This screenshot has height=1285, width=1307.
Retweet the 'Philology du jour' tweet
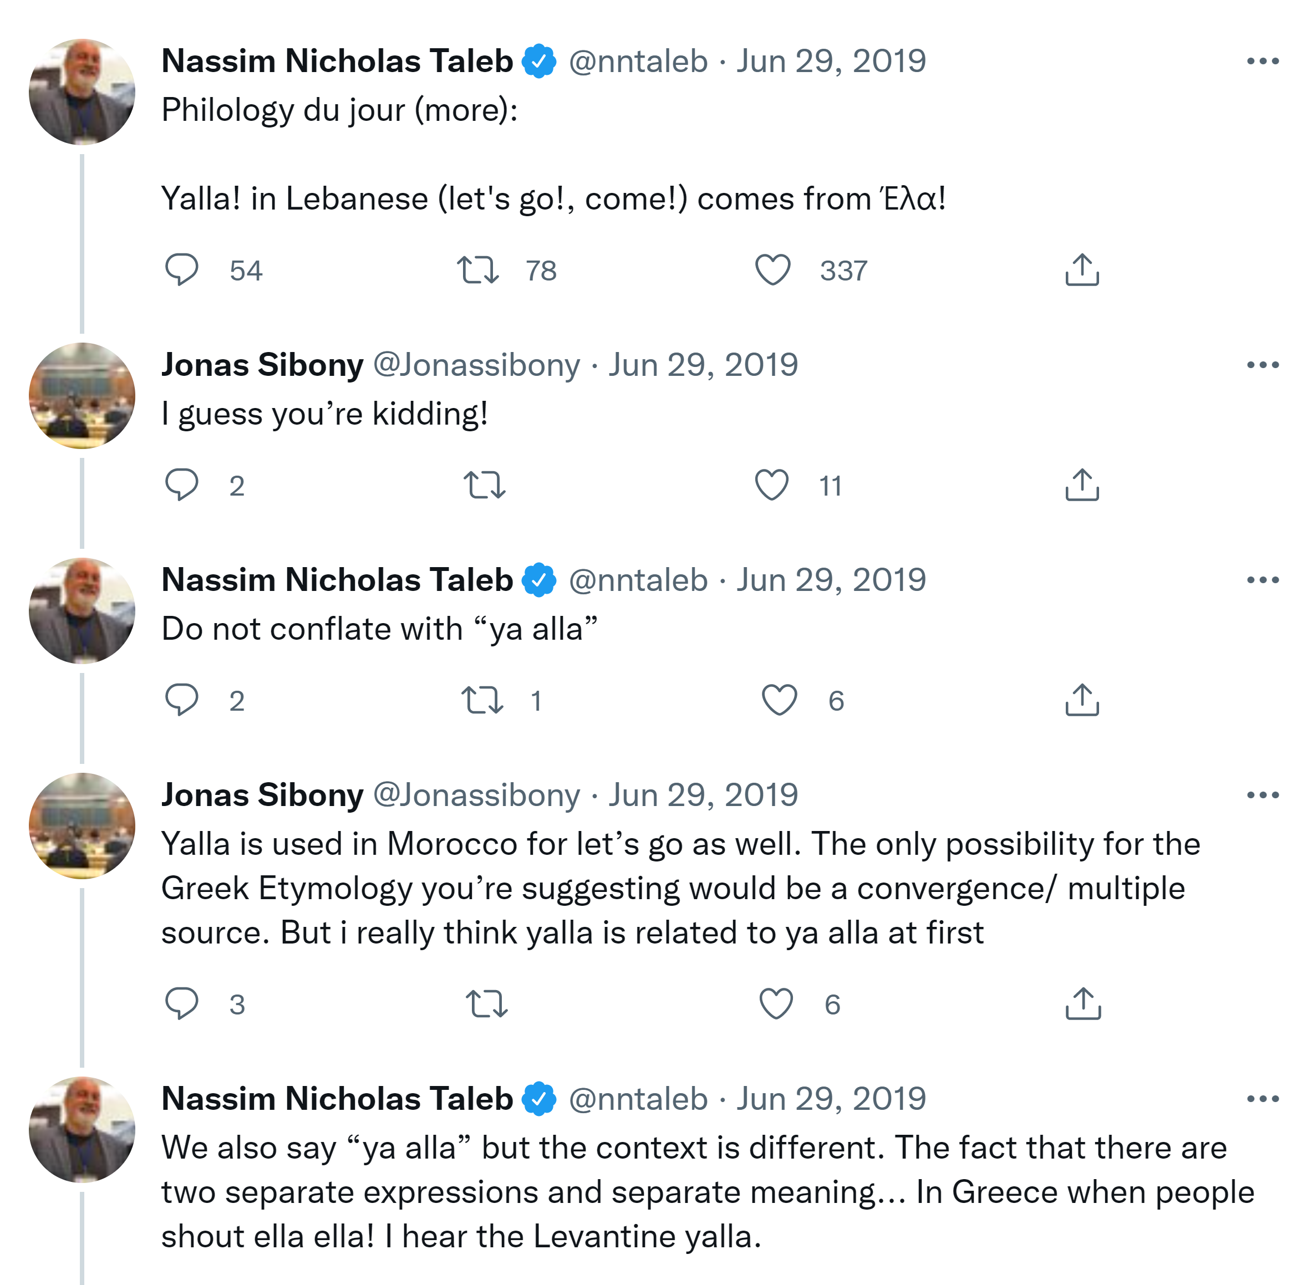click(478, 270)
